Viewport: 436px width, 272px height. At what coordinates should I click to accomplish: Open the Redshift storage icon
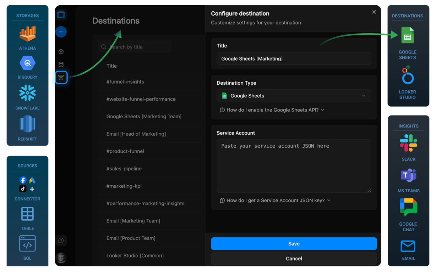pos(27,124)
